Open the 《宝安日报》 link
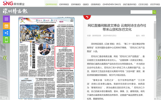The image size is (161, 100). coord(143,4)
